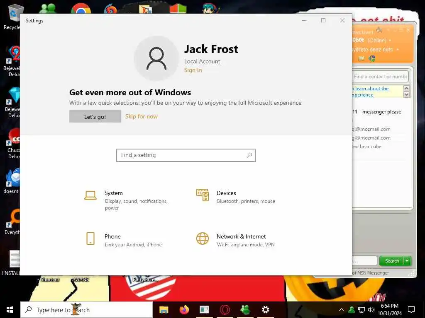Screen dimensions: 425x318
Task: Open the taskbar clock and date
Action: point(390,310)
